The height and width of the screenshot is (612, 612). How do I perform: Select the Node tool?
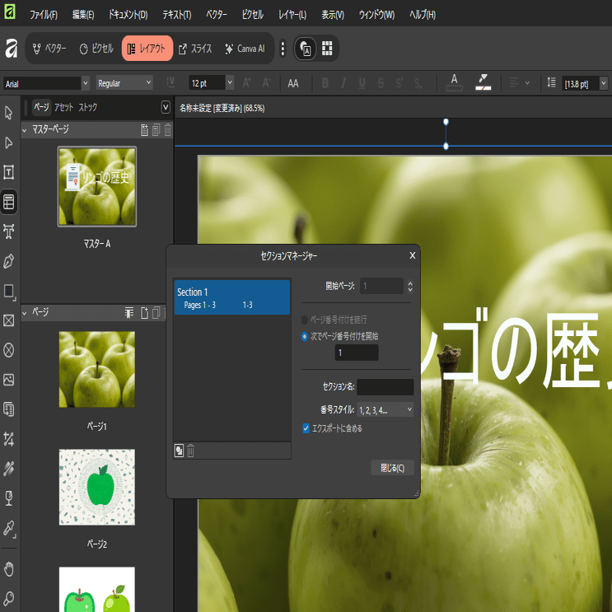8,142
